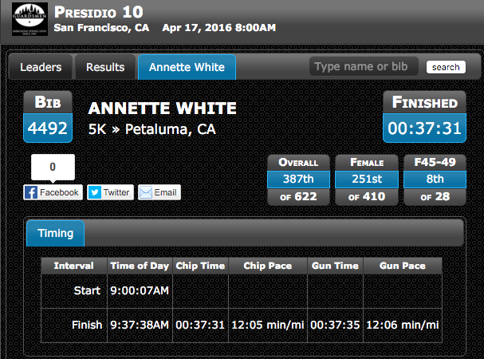Switch to the Results tab
The image size is (484, 359).
pos(105,67)
